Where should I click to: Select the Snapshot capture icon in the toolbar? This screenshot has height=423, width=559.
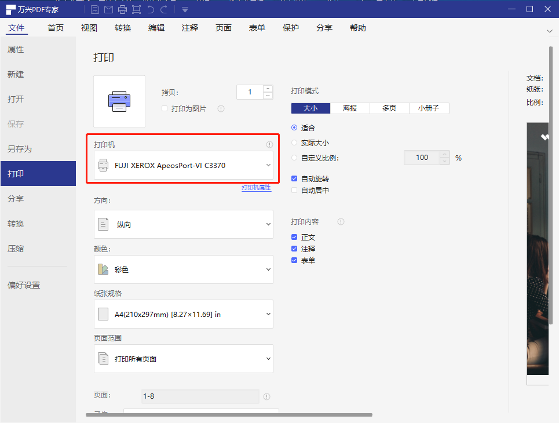coord(135,9)
